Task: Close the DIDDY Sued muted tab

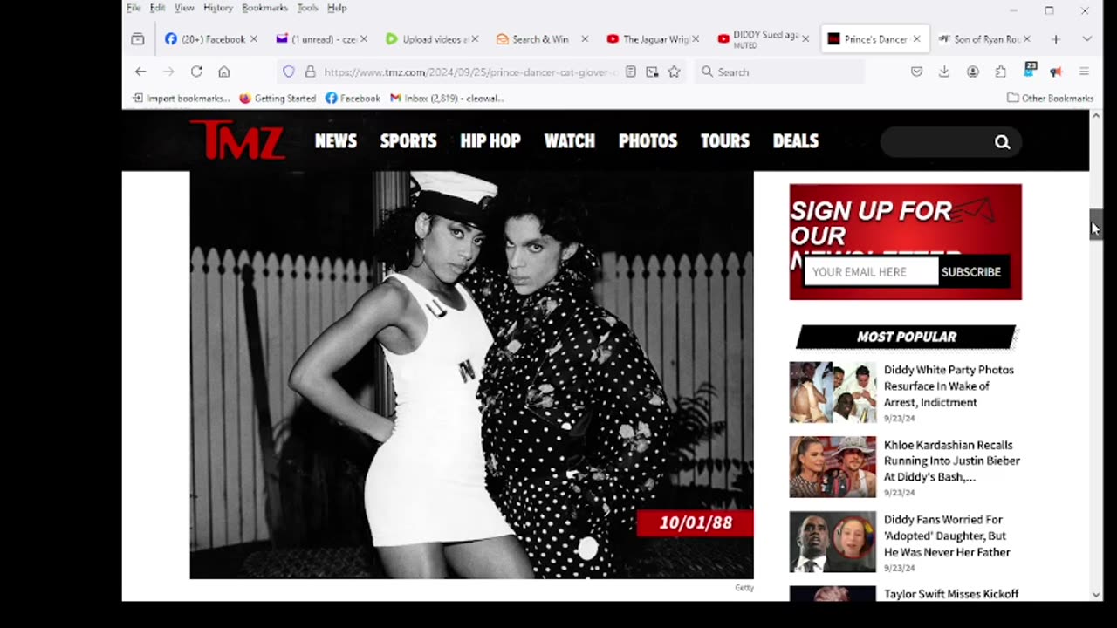Action: 805,39
